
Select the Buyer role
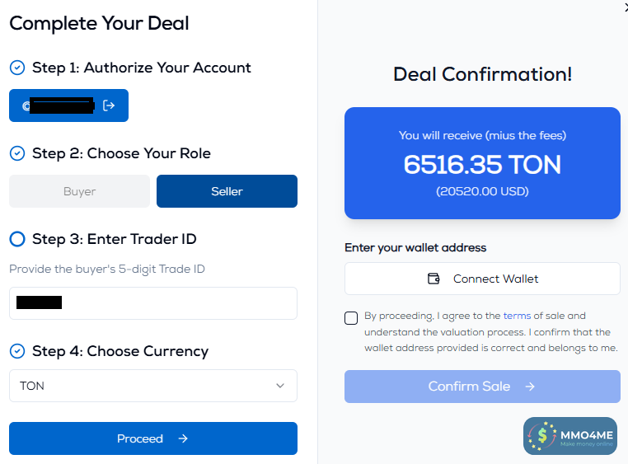[80, 191]
